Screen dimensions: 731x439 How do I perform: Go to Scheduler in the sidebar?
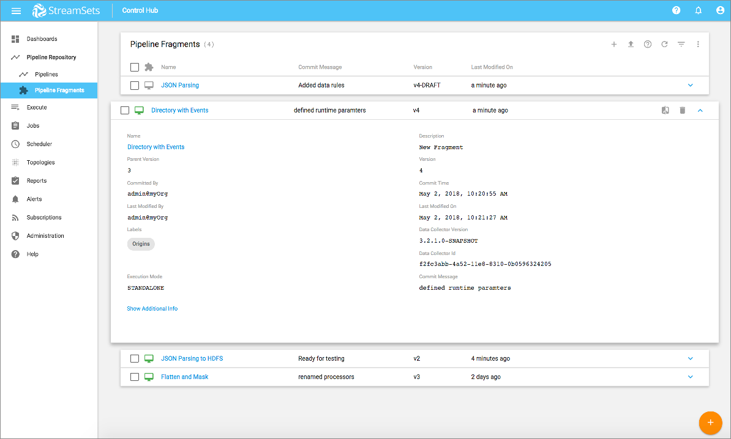tap(39, 144)
